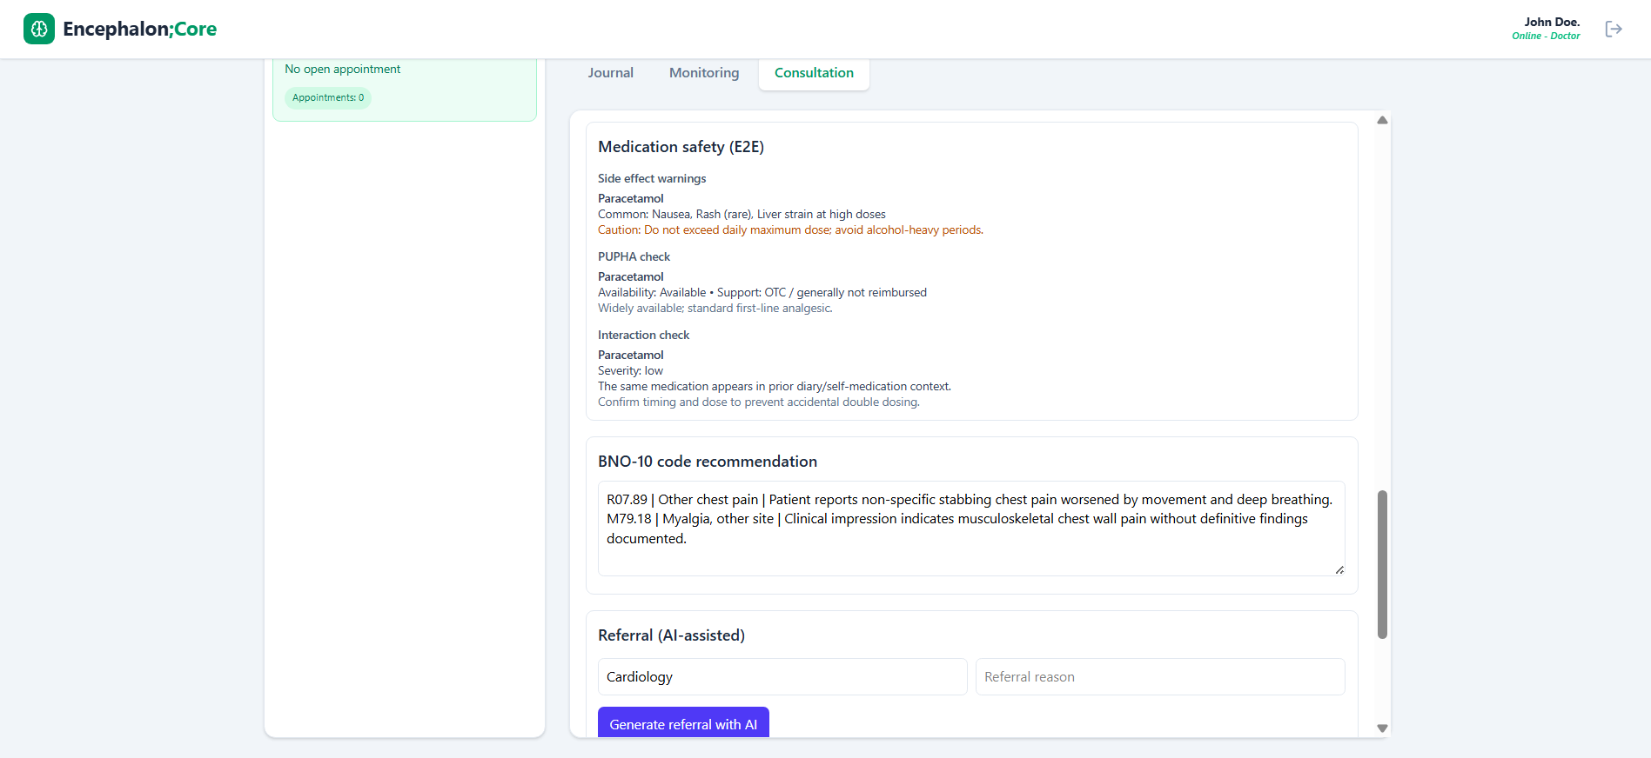Click the Appointments: 0 badge
This screenshot has width=1651, height=758.
click(328, 97)
